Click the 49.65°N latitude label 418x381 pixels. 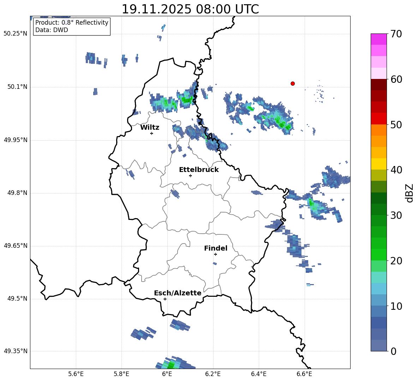coord(16,246)
